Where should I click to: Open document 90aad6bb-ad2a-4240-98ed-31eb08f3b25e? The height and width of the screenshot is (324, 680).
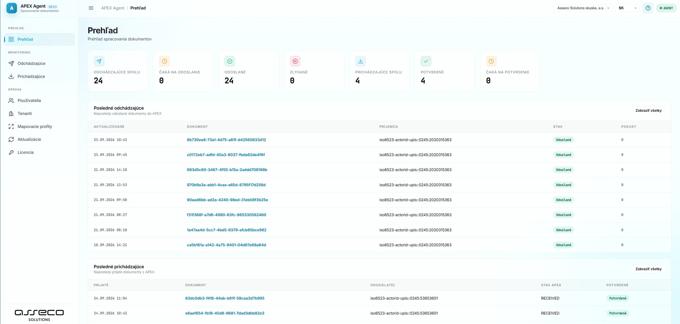227,200
